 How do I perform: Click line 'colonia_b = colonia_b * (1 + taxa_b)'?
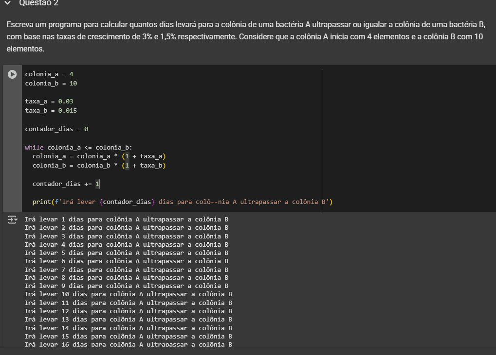tap(99, 165)
